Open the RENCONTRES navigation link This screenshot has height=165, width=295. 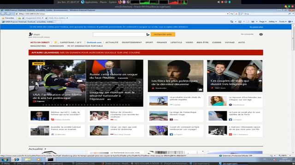pos(38,46)
